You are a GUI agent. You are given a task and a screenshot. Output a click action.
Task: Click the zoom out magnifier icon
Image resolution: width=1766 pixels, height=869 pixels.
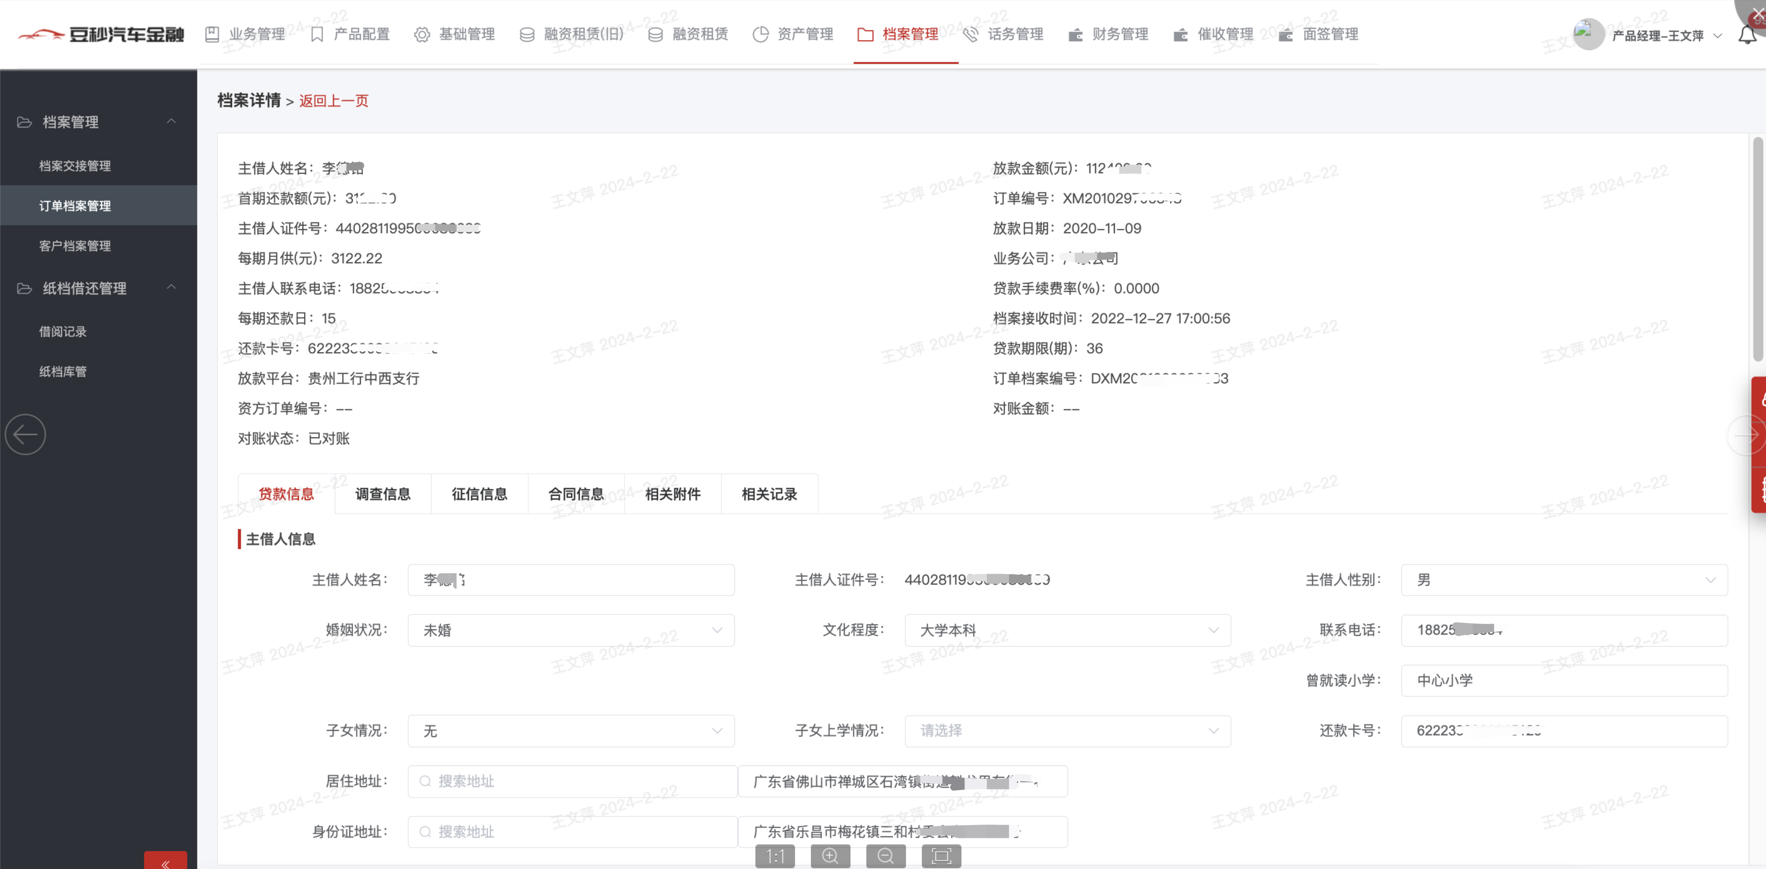tap(886, 856)
